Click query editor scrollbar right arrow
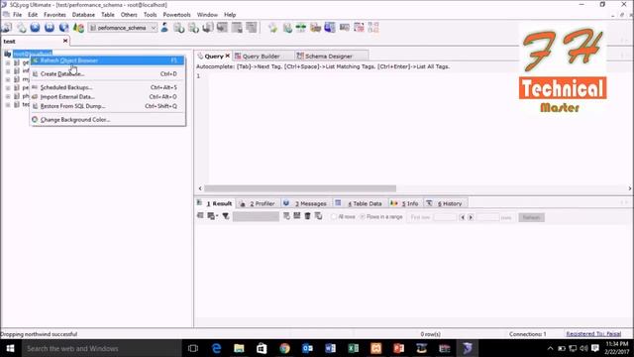This screenshot has height=357, width=634. [630, 188]
